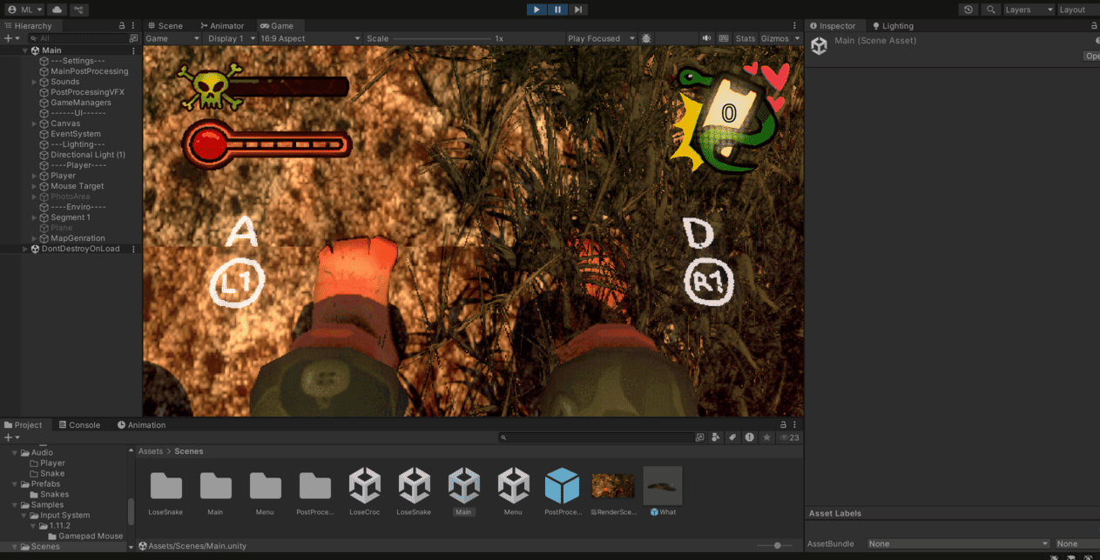Open the Lighting tab
Image resolution: width=1100 pixels, height=560 pixels.
point(893,26)
